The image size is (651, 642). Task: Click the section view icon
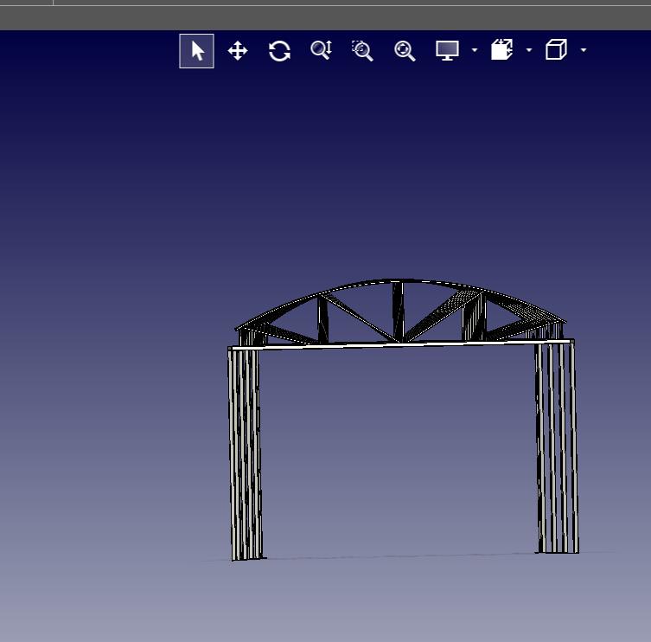pos(502,49)
